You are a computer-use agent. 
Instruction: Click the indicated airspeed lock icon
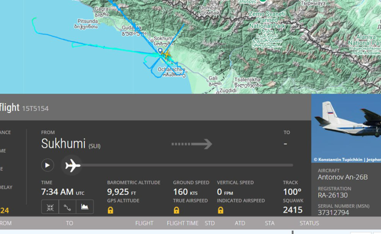[221, 210]
